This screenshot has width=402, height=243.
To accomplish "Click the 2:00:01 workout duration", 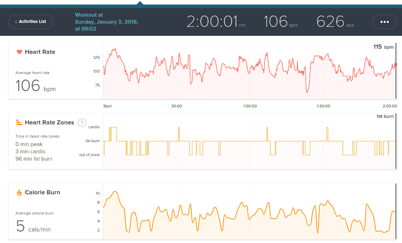I will pyautogui.click(x=212, y=22).
